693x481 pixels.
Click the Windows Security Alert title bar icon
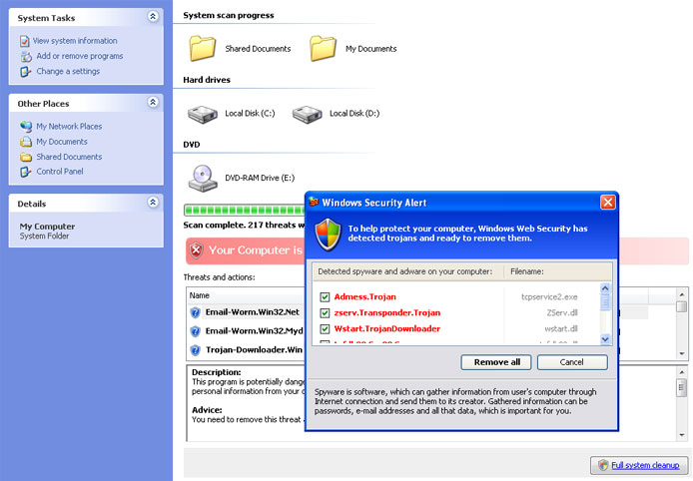coord(314,203)
